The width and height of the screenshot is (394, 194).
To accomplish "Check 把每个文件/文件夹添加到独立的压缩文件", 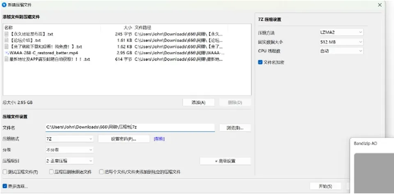I will point(101,172).
